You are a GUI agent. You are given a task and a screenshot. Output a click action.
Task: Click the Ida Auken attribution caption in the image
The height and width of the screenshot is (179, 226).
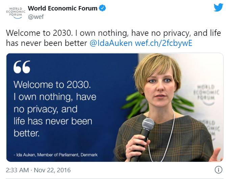point(56,155)
